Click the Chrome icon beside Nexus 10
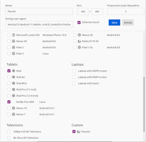 coord(13,108)
